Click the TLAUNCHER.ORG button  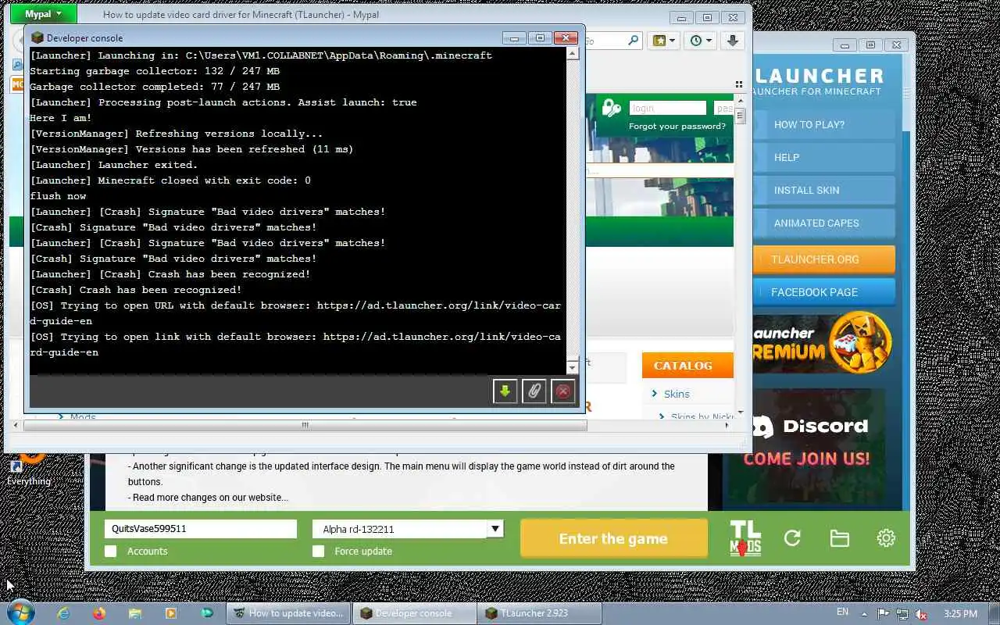click(x=824, y=259)
